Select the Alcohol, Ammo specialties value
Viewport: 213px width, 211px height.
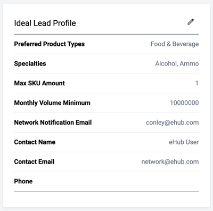click(177, 63)
